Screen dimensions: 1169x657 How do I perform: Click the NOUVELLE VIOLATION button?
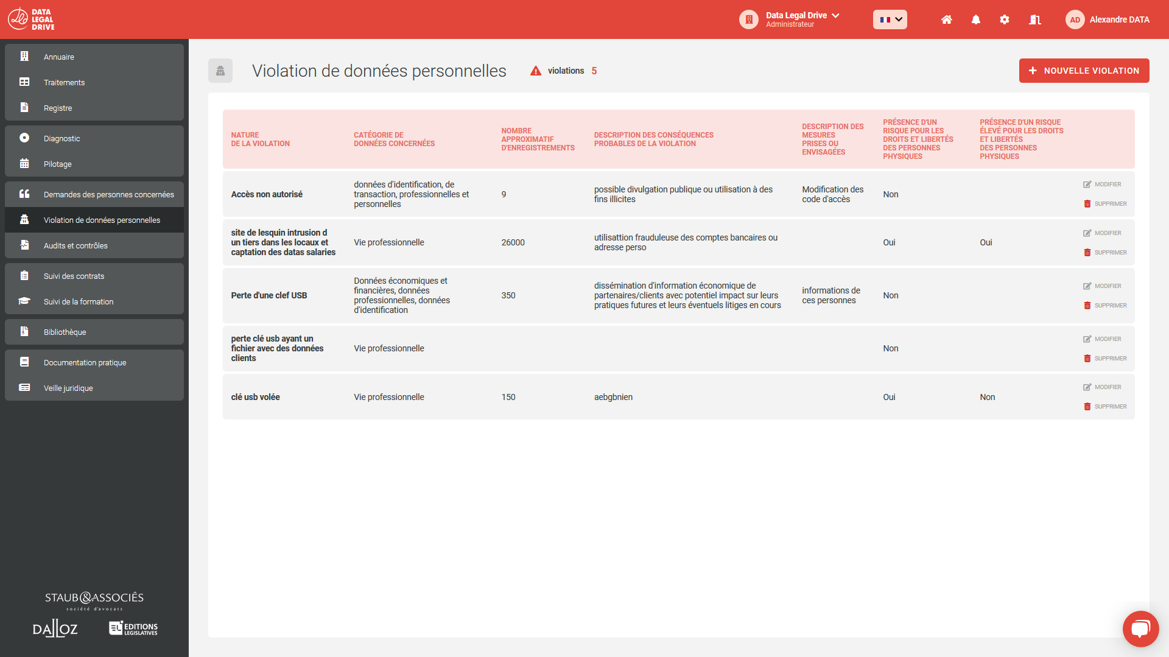pyautogui.click(x=1084, y=71)
